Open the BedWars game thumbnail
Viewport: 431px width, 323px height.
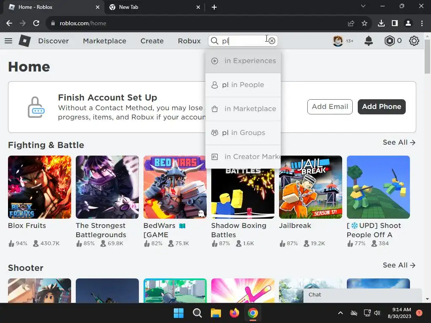click(175, 187)
